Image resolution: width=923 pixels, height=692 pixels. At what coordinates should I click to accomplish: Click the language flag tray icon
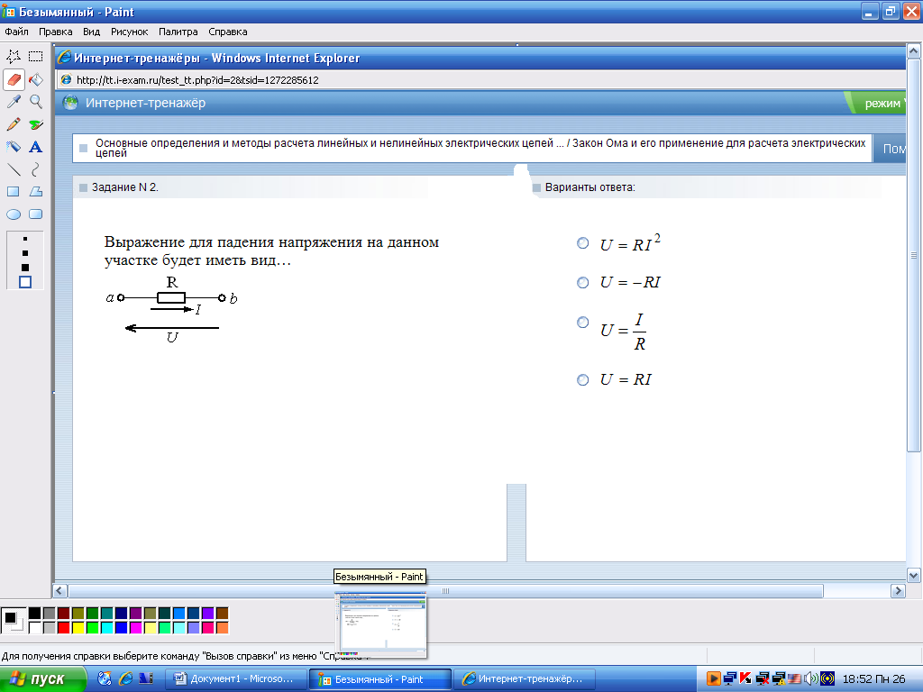(795, 678)
